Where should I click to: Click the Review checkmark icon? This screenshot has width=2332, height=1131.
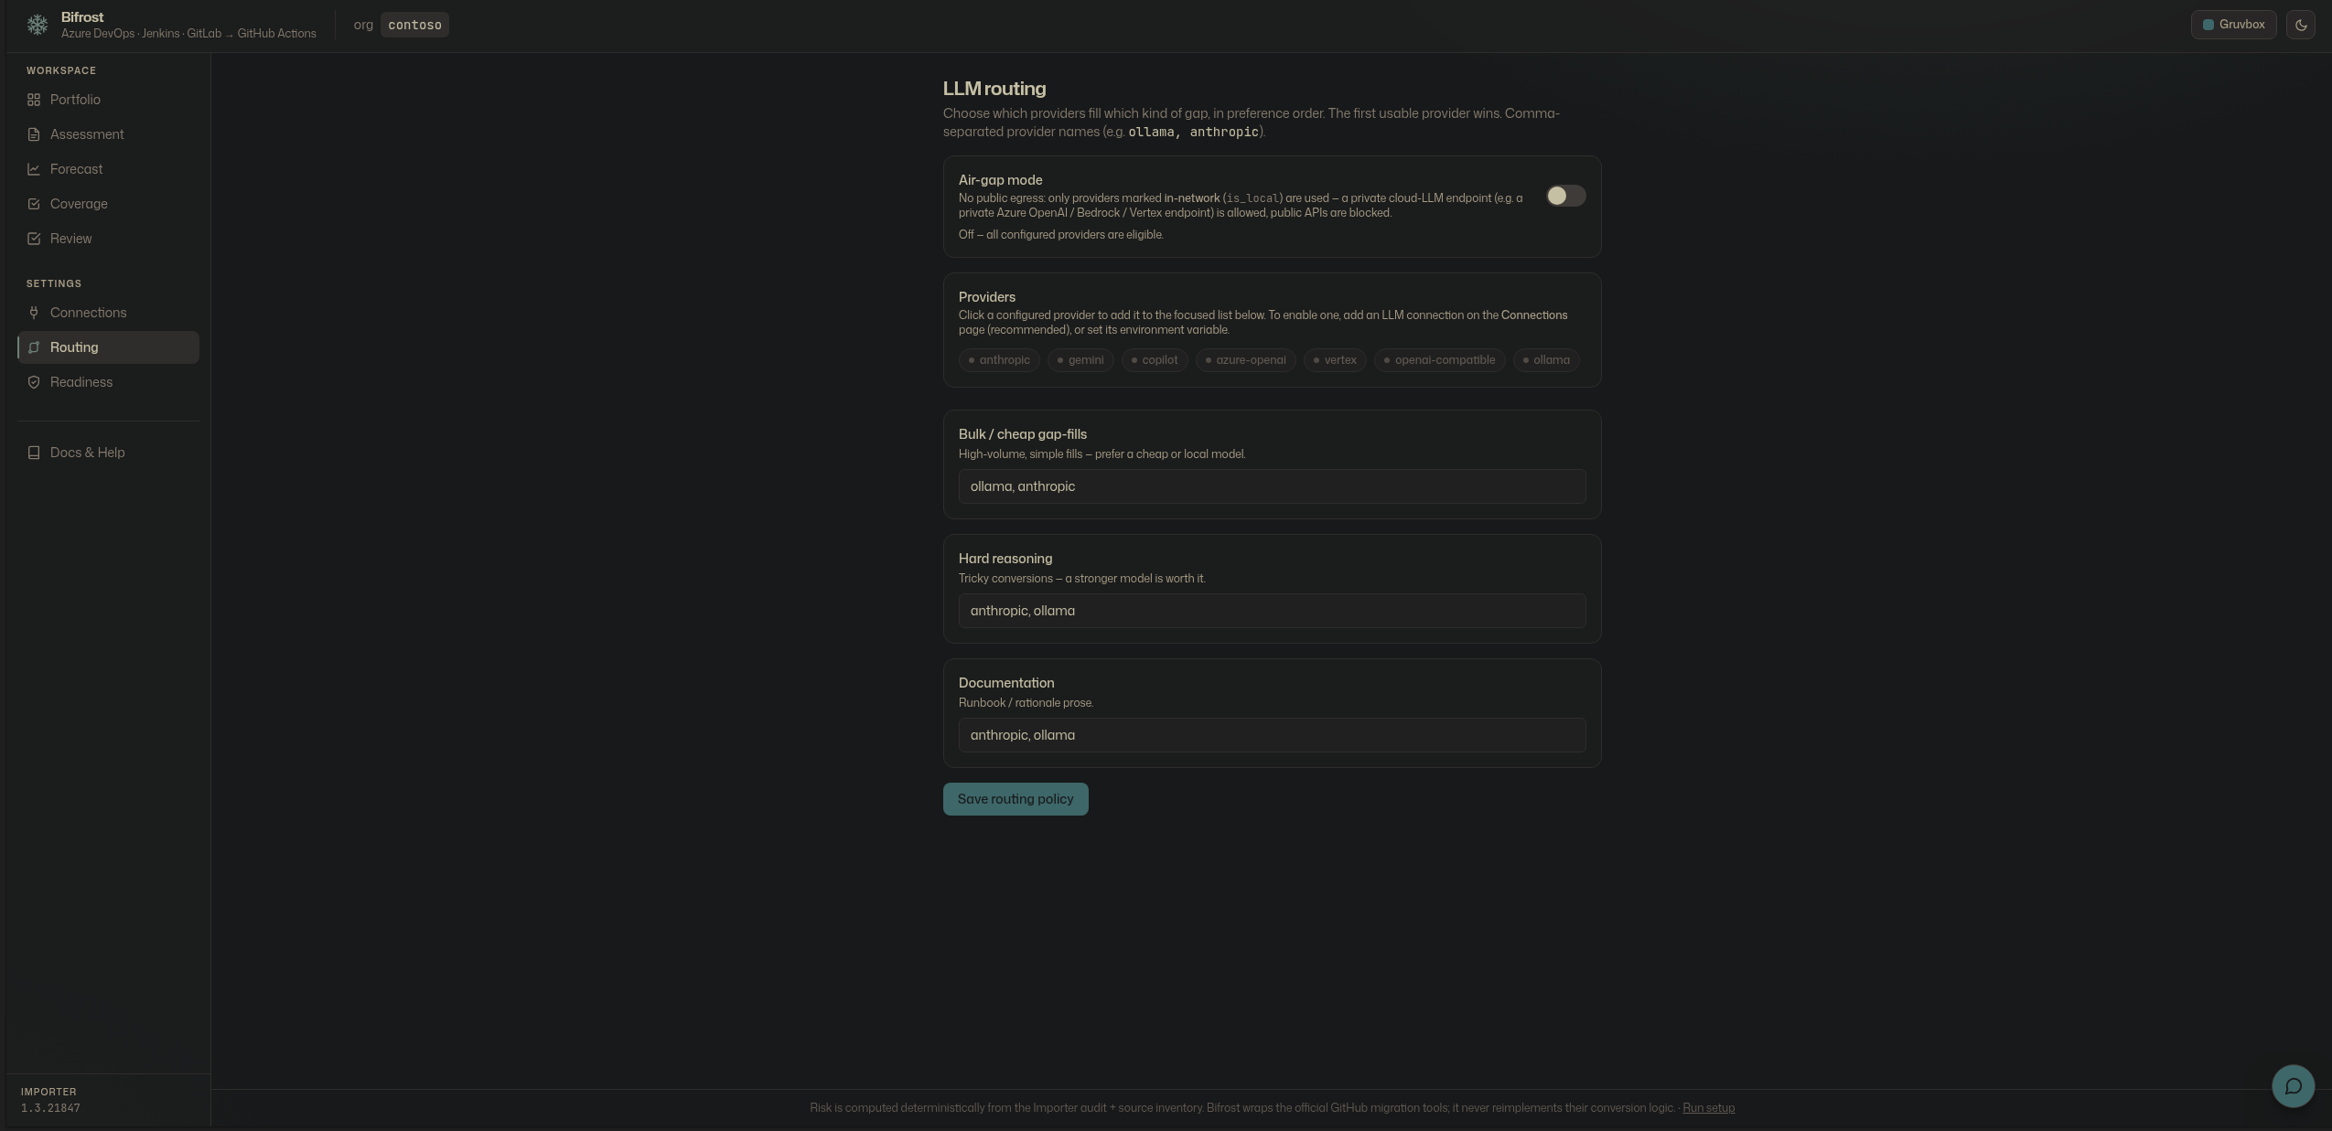(x=34, y=239)
